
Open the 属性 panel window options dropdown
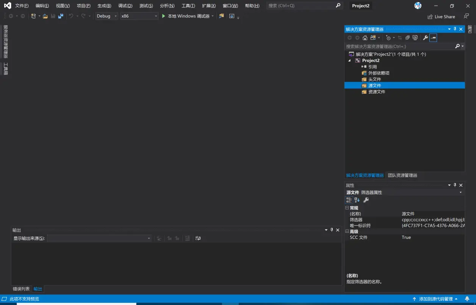point(449,185)
